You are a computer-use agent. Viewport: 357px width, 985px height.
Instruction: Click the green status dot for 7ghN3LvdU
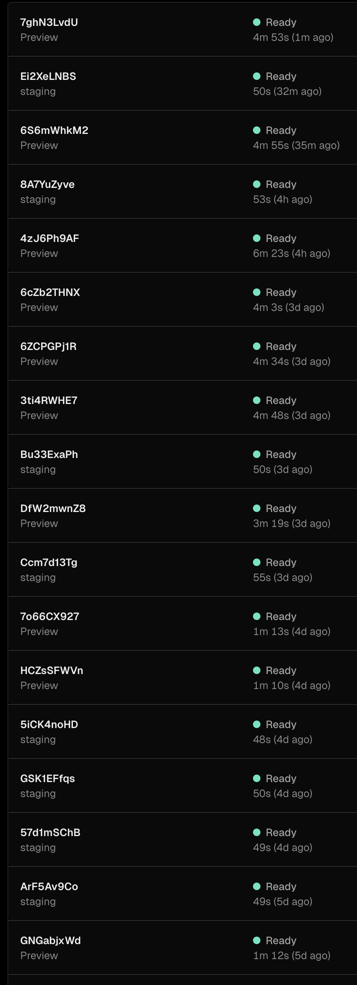[257, 22]
